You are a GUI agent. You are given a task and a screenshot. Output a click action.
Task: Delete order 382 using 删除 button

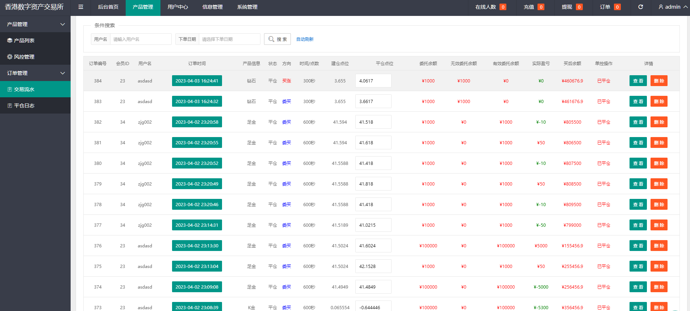click(659, 122)
